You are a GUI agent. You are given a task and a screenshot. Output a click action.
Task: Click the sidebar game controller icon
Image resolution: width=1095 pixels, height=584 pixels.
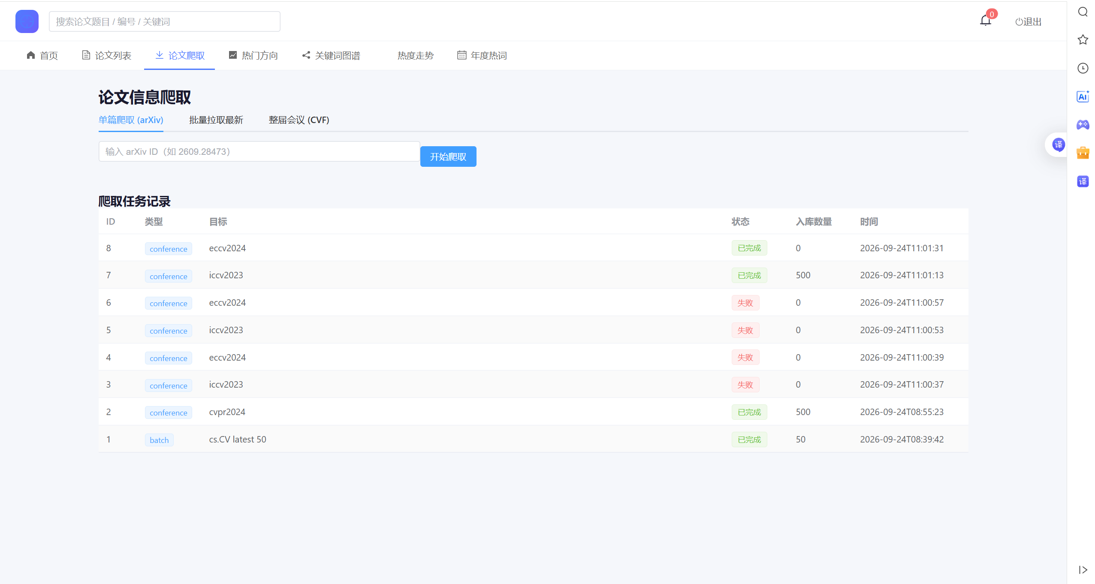point(1083,125)
